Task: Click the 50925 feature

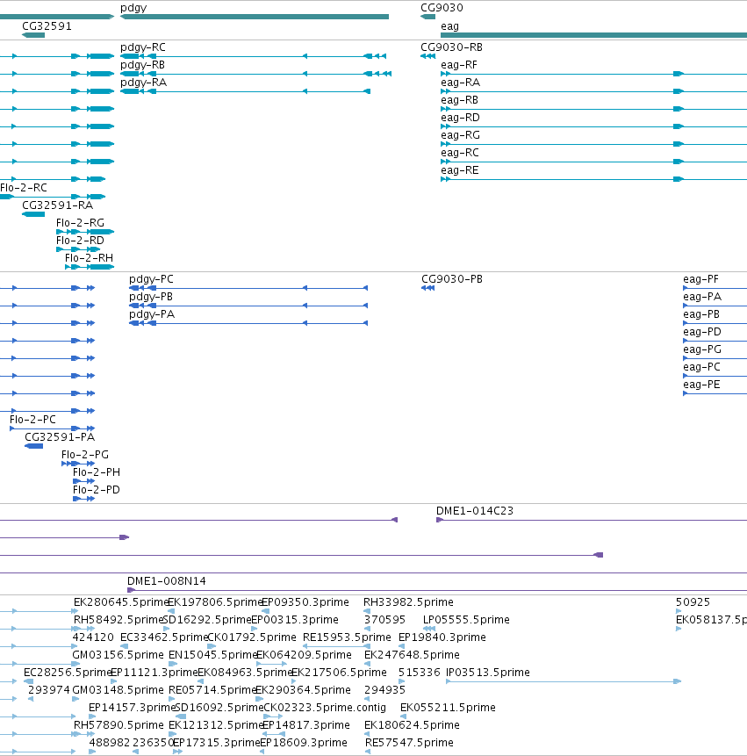Action: (679, 611)
